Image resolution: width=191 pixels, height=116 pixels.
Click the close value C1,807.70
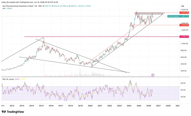pos(73,6)
